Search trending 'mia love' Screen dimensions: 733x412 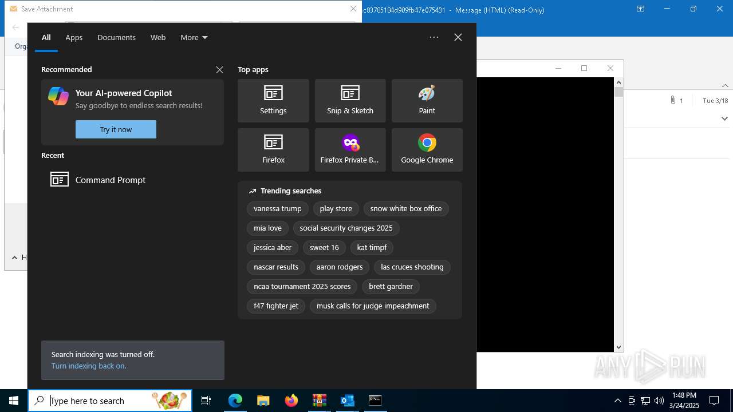pyautogui.click(x=268, y=228)
